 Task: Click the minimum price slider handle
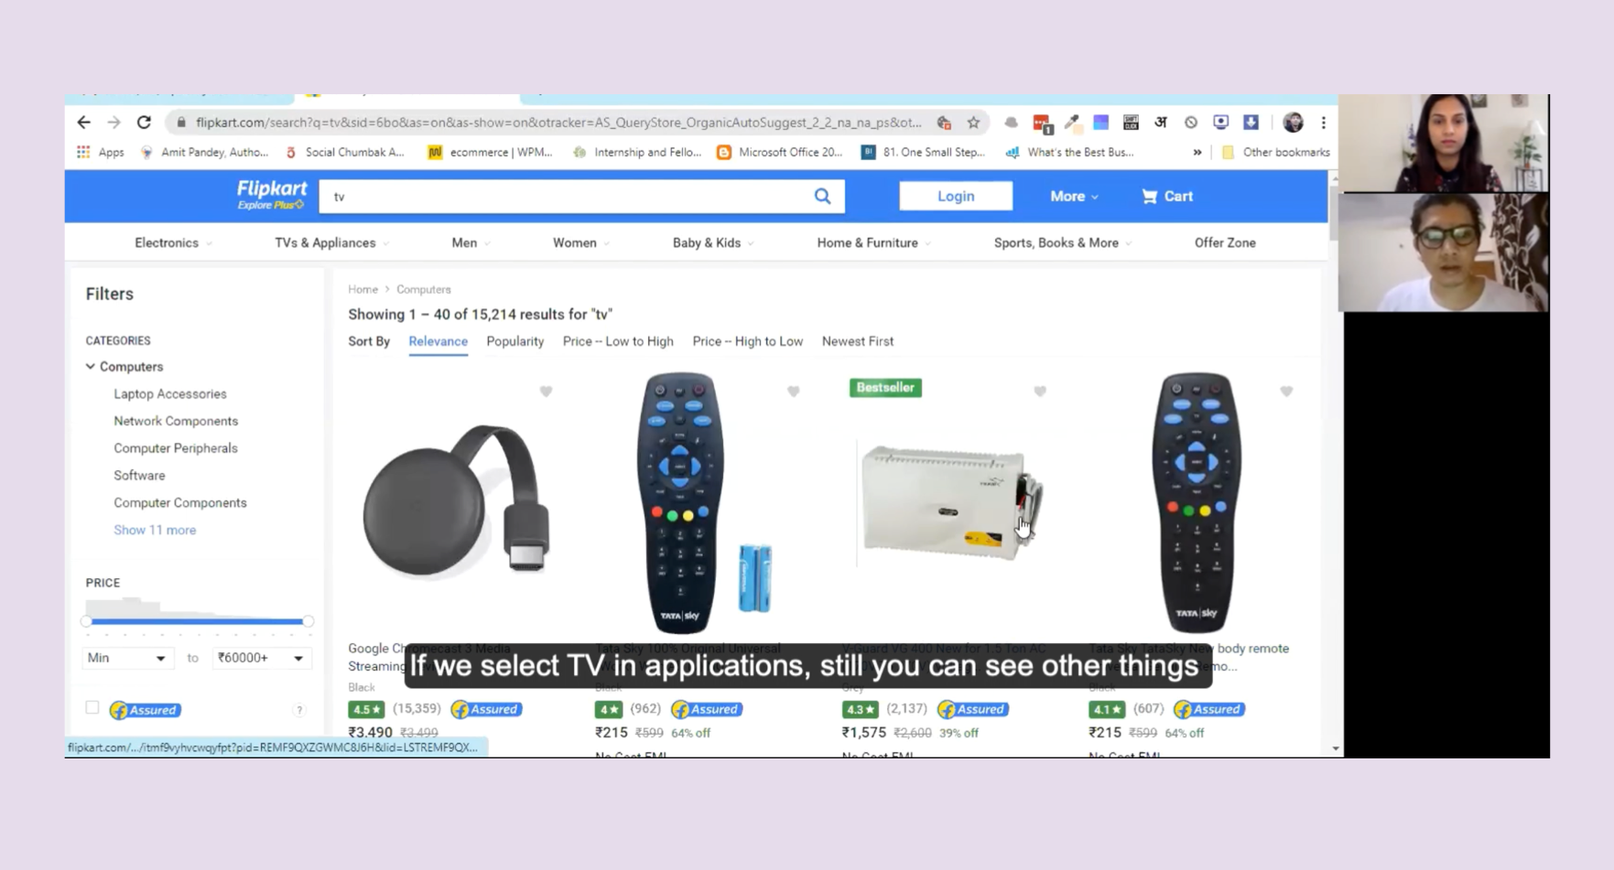click(86, 621)
